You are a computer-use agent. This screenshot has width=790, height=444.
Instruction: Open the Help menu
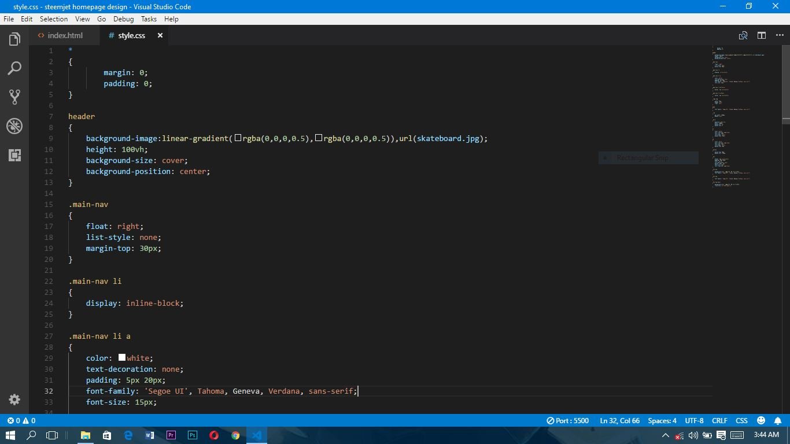pos(171,19)
